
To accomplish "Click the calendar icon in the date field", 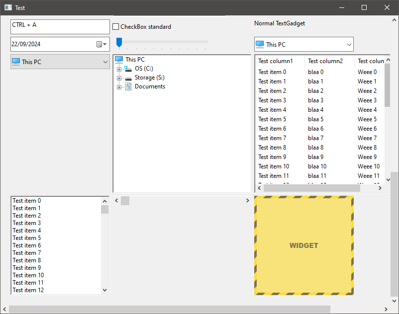I will point(99,44).
